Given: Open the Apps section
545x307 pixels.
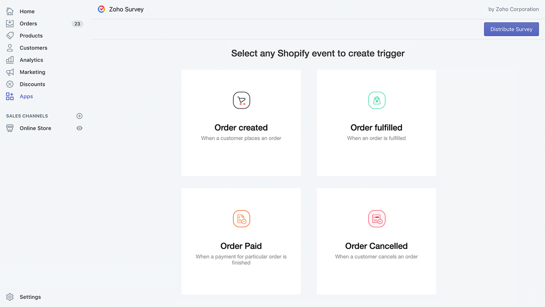Looking at the screenshot, I should pos(26,96).
